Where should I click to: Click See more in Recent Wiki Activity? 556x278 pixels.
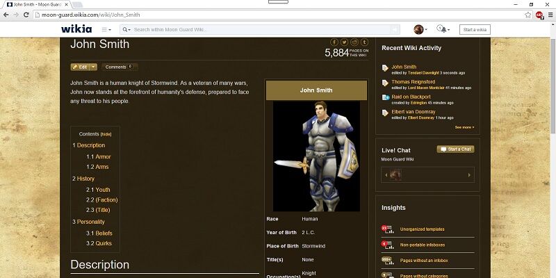(464, 127)
